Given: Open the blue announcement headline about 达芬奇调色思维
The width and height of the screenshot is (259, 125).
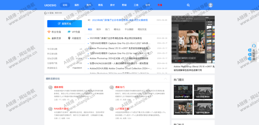Looking at the screenshot, I should point(120,20).
